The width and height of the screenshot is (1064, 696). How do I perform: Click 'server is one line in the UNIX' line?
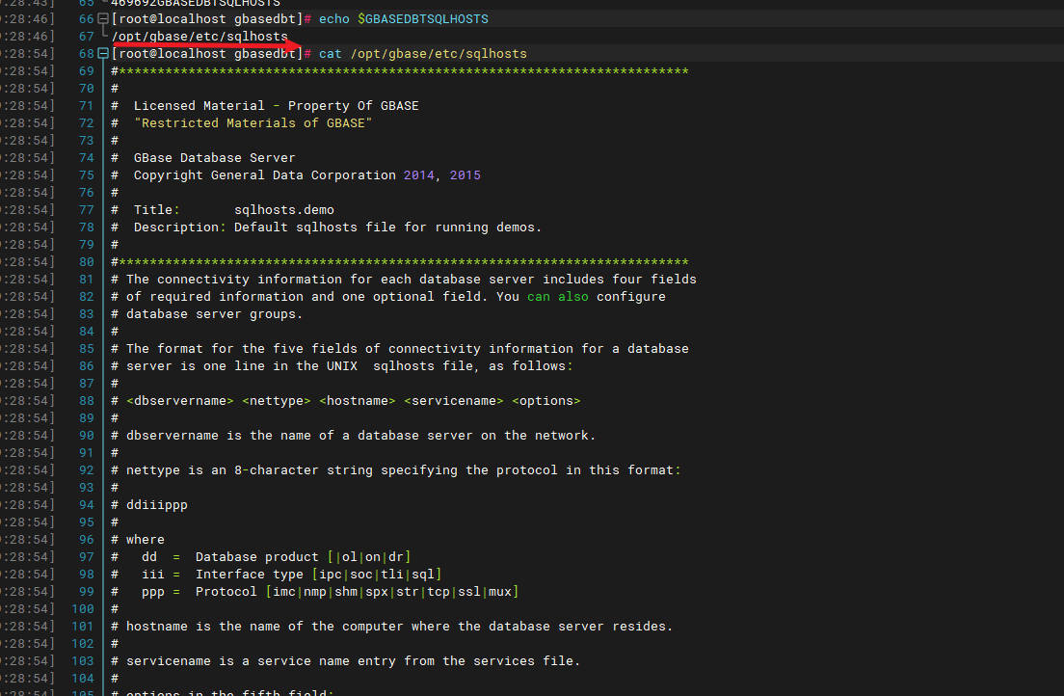coord(350,366)
